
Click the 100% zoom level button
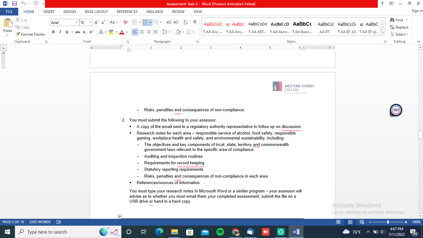416,222
